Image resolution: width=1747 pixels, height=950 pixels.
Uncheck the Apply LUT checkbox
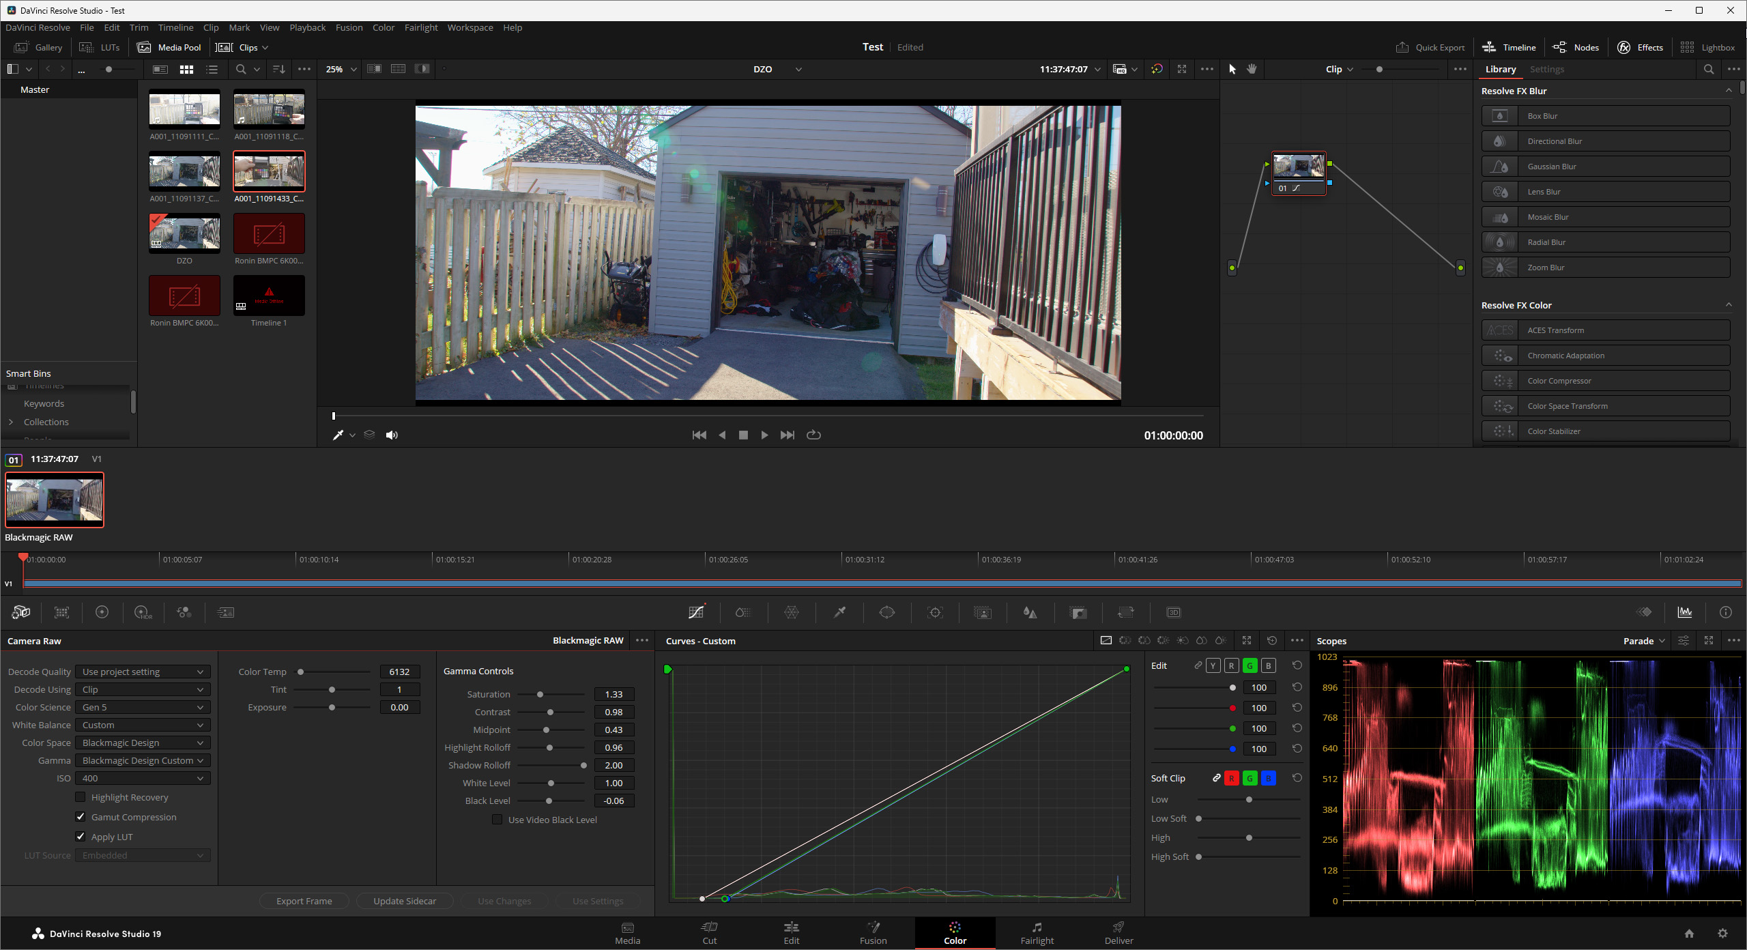81,836
